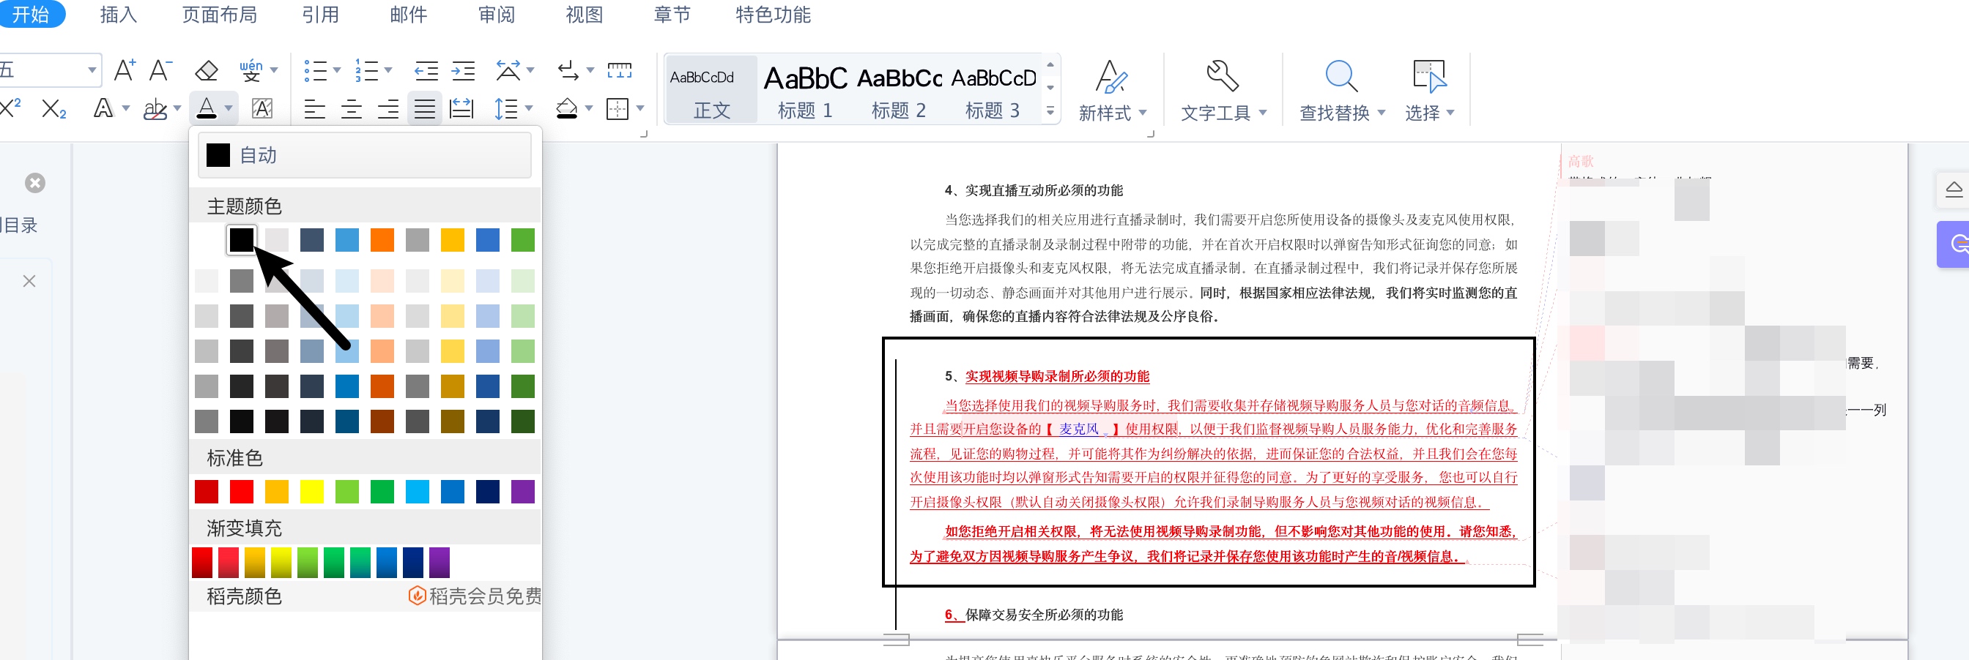Pick the yellow standard color swatch
The height and width of the screenshot is (660, 1969).
point(312,491)
